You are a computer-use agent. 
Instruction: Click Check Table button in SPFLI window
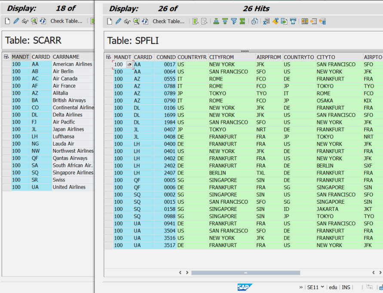169,21
